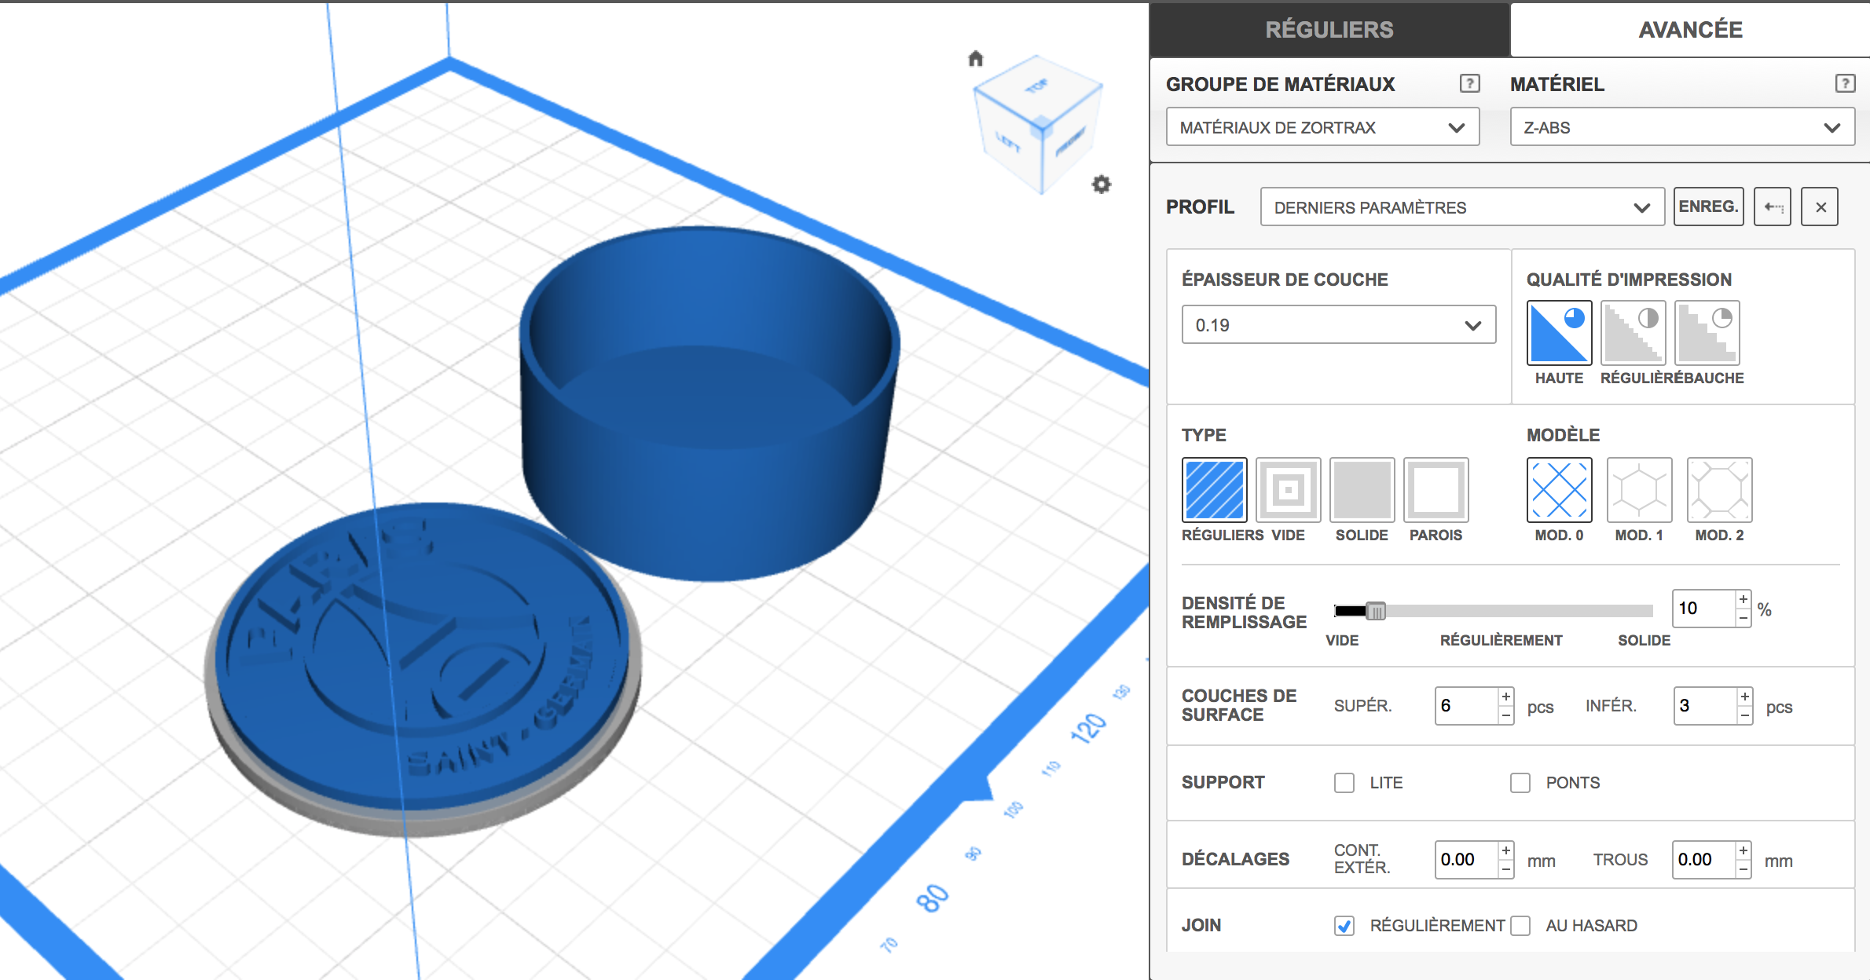The height and width of the screenshot is (980, 1870).
Task: Open Groupe de Matériaux help icon
Action: [x=1469, y=83]
